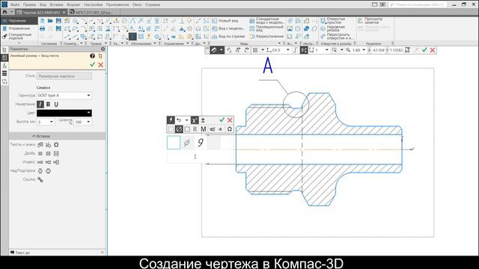The width and height of the screenshot is (479, 269).
Task: Open the Правка menu
Action: [x=29, y=4]
